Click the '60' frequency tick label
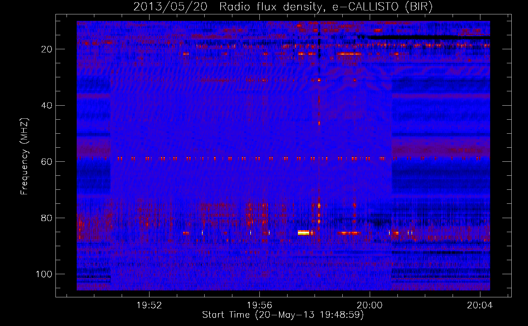 [47, 162]
